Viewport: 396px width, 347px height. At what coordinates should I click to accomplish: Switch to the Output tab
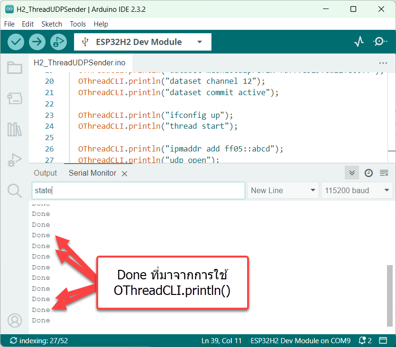(x=45, y=173)
